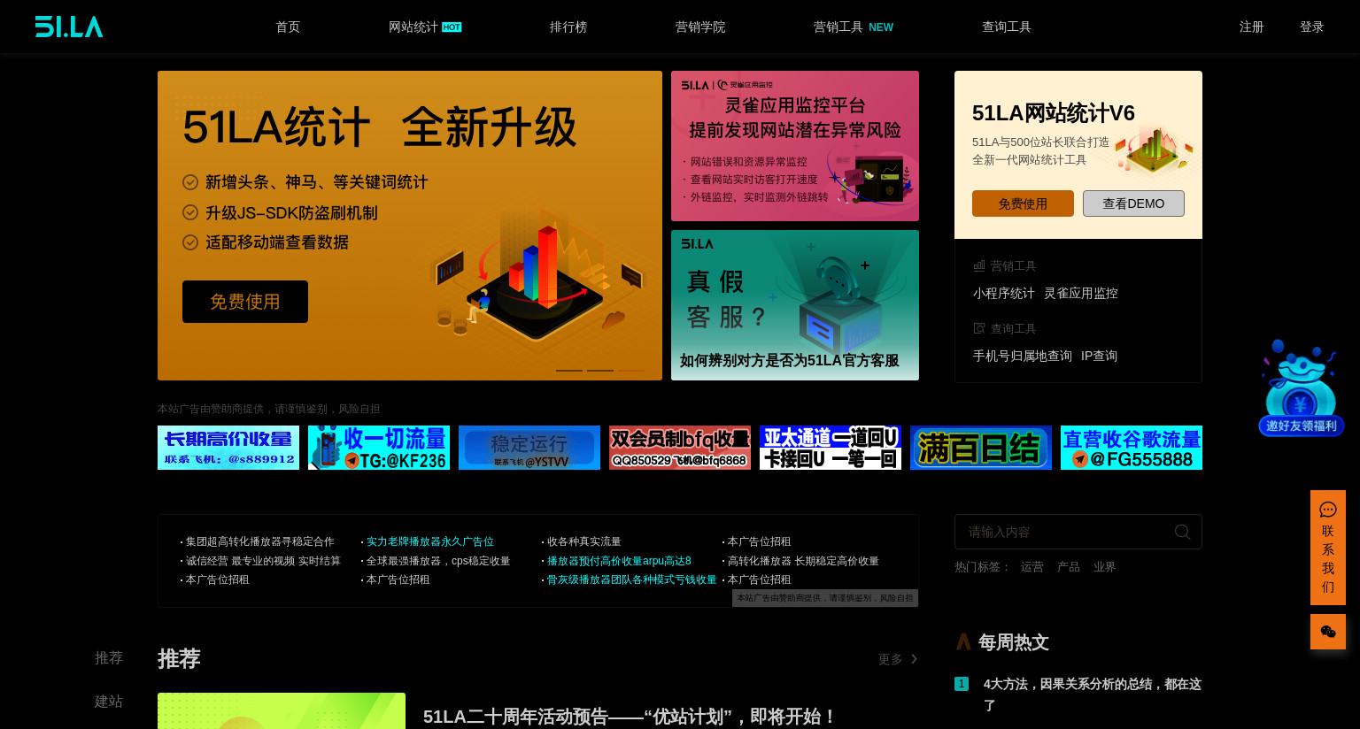Go to the 排行榜 nav item

568,27
